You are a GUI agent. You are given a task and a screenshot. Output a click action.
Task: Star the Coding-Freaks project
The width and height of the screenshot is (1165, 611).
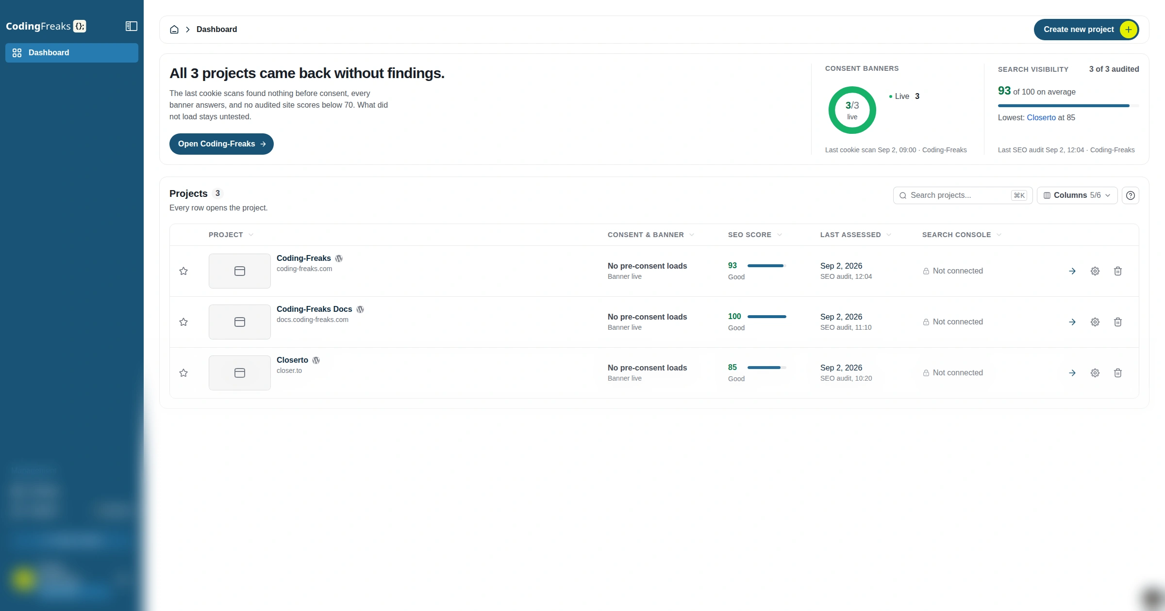coord(183,271)
